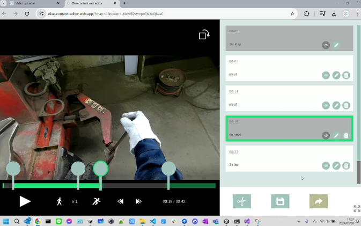Select the highlighted timeline marker at 00:19
The width and height of the screenshot is (361, 226).
point(100,169)
